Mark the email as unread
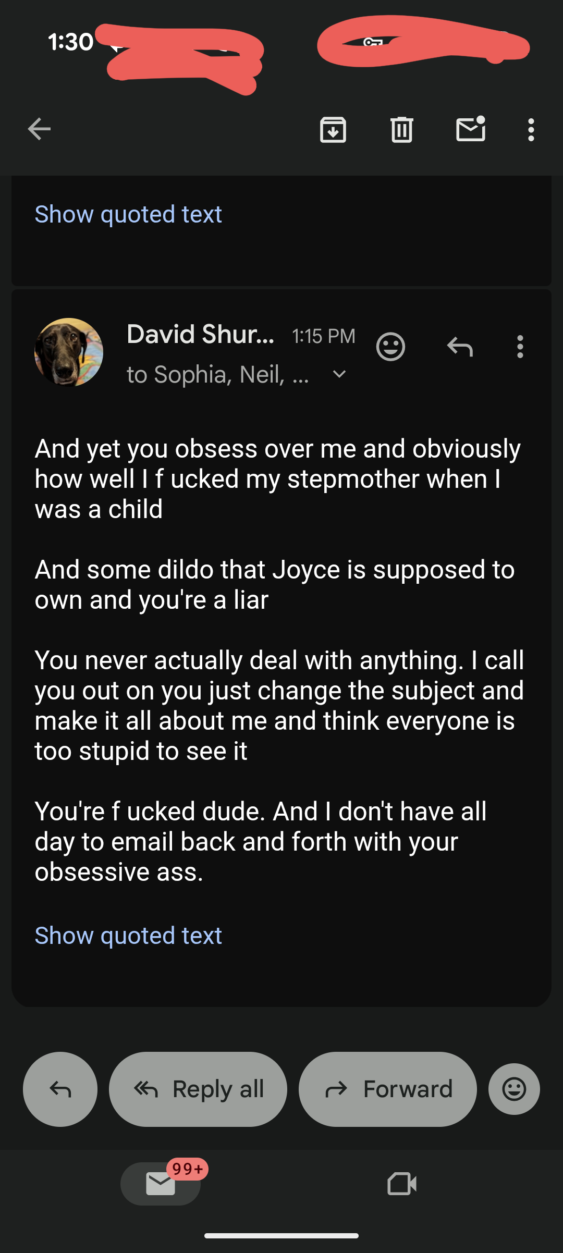Viewport: 563px width, 1253px height. (x=471, y=129)
